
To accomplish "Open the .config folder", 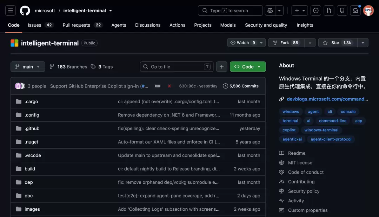I will [x=32, y=115].
